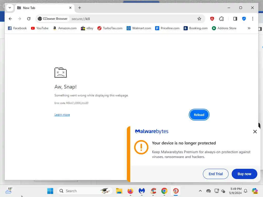Open the Booking.com bookmark

195,28
